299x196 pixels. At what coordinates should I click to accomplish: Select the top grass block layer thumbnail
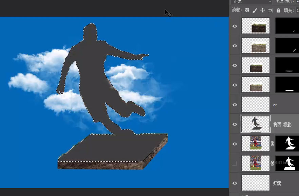pos(256,26)
